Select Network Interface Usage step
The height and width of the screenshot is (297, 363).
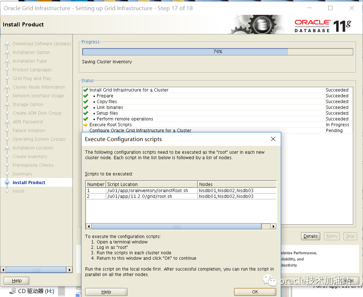(x=38, y=96)
